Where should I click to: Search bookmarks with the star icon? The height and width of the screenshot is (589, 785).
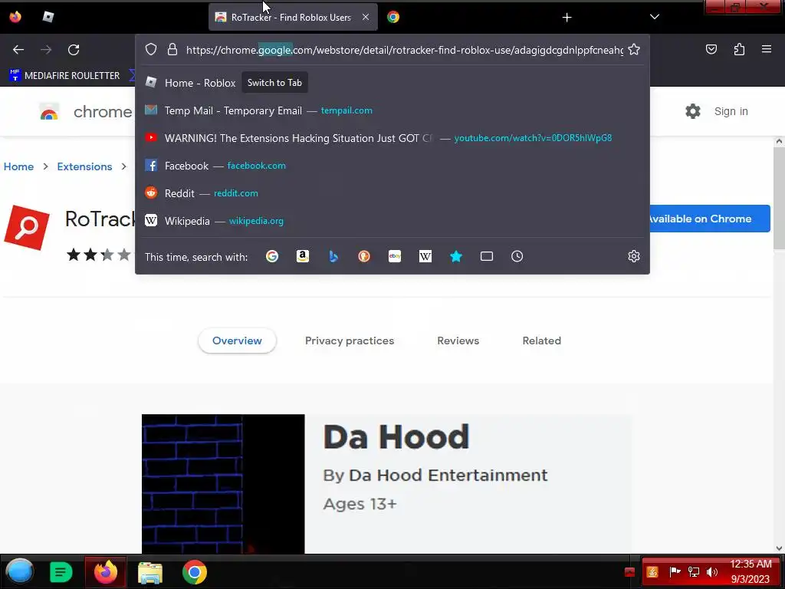pyautogui.click(x=456, y=256)
